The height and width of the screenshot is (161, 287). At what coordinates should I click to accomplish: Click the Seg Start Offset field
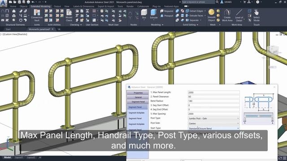(213, 106)
